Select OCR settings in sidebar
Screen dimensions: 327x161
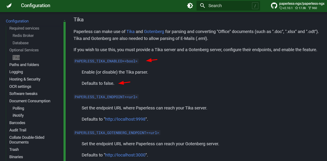20,86
